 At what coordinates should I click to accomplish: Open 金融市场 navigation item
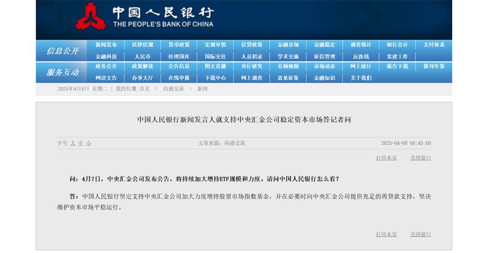pyautogui.click(x=288, y=45)
